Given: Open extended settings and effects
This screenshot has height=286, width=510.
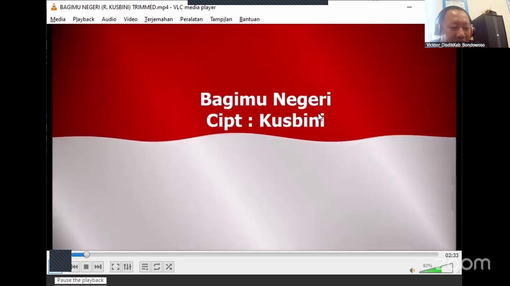Looking at the screenshot, I should point(127,267).
